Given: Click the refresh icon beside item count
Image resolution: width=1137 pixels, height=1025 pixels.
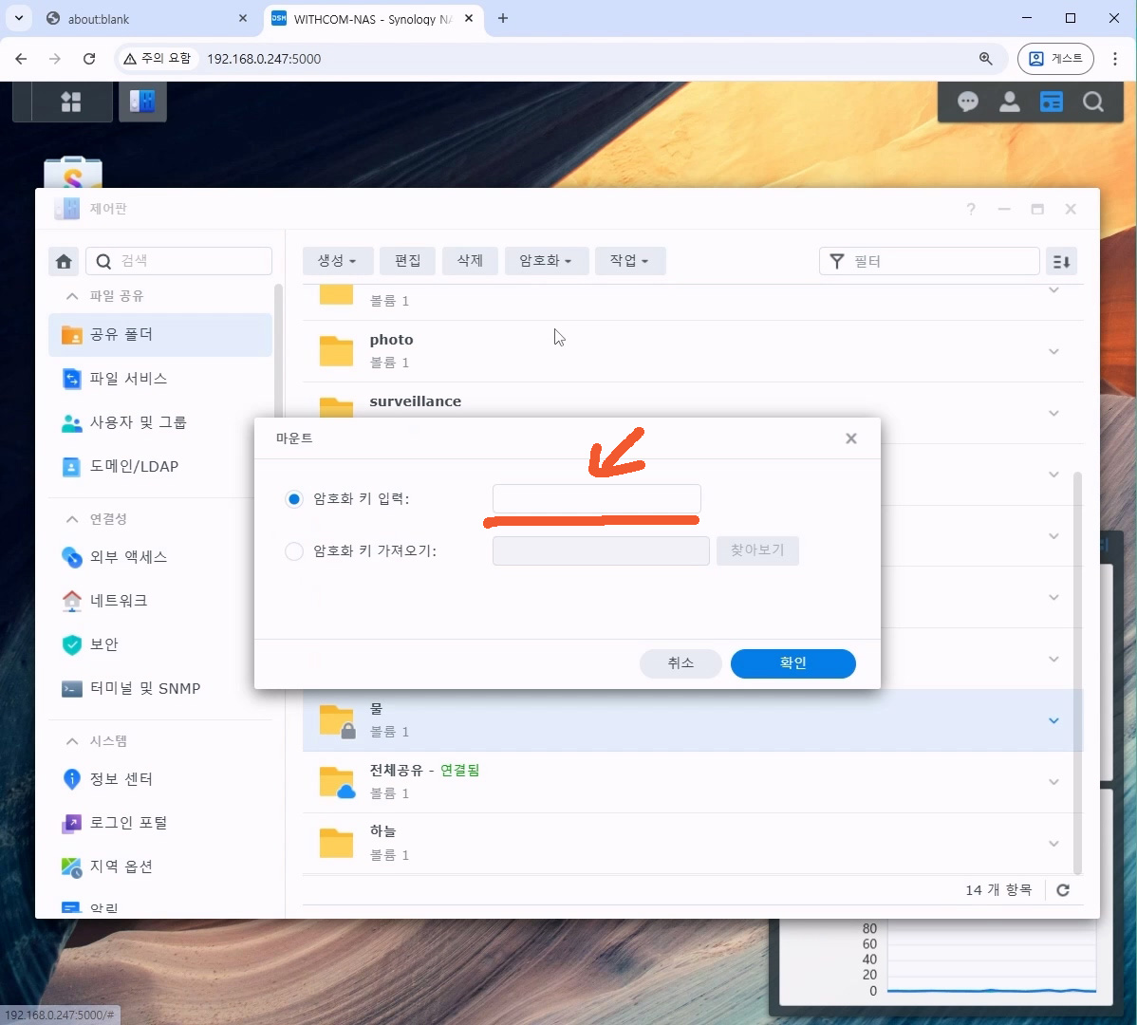Looking at the screenshot, I should pyautogui.click(x=1063, y=890).
